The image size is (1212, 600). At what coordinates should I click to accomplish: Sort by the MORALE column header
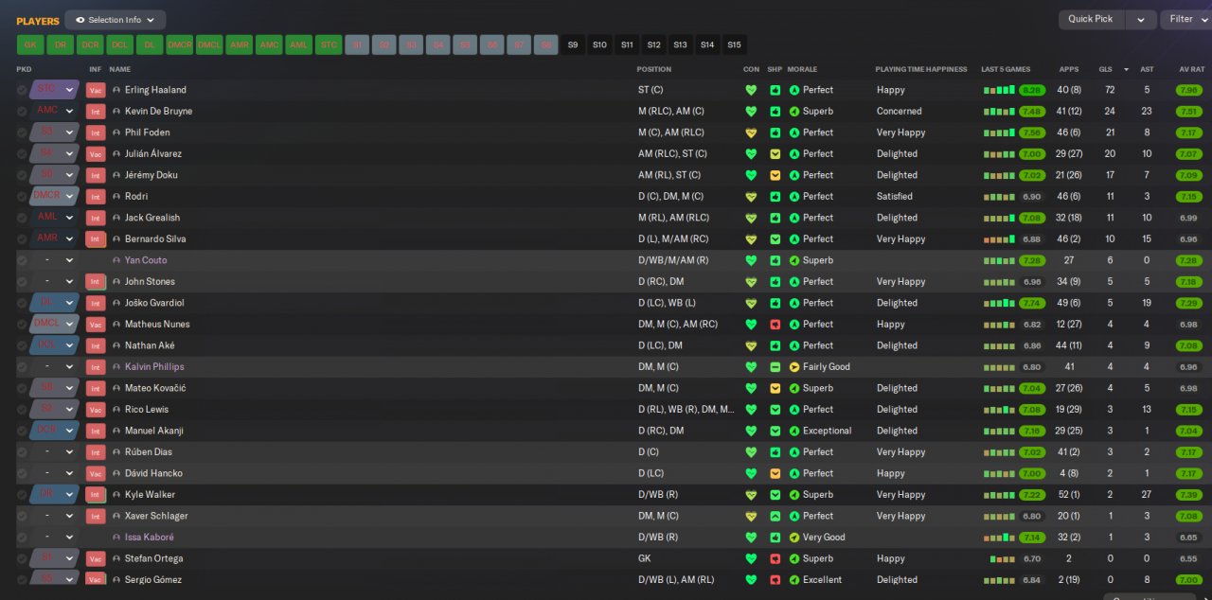[802, 69]
